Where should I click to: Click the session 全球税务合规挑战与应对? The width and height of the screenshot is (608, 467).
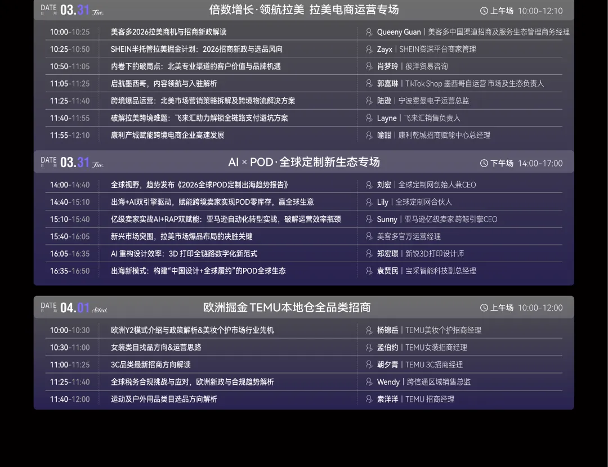point(193,381)
